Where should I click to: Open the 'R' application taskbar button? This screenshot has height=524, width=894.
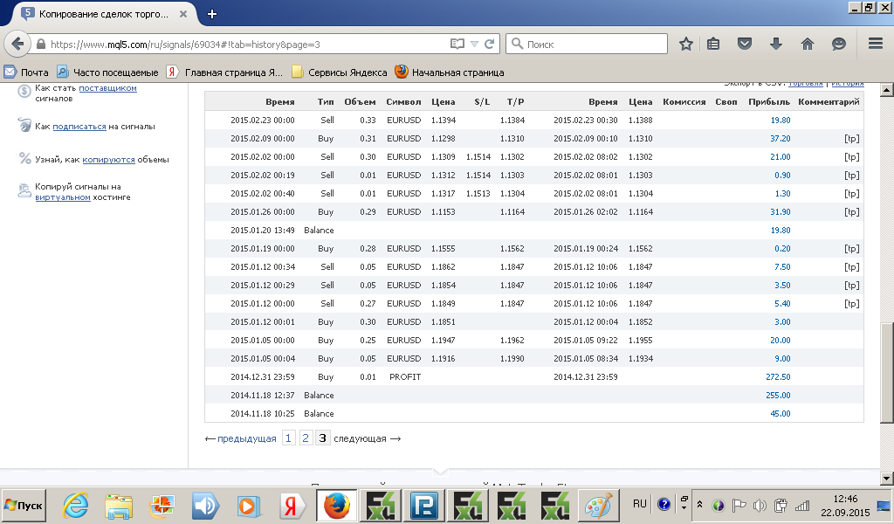tap(424, 506)
